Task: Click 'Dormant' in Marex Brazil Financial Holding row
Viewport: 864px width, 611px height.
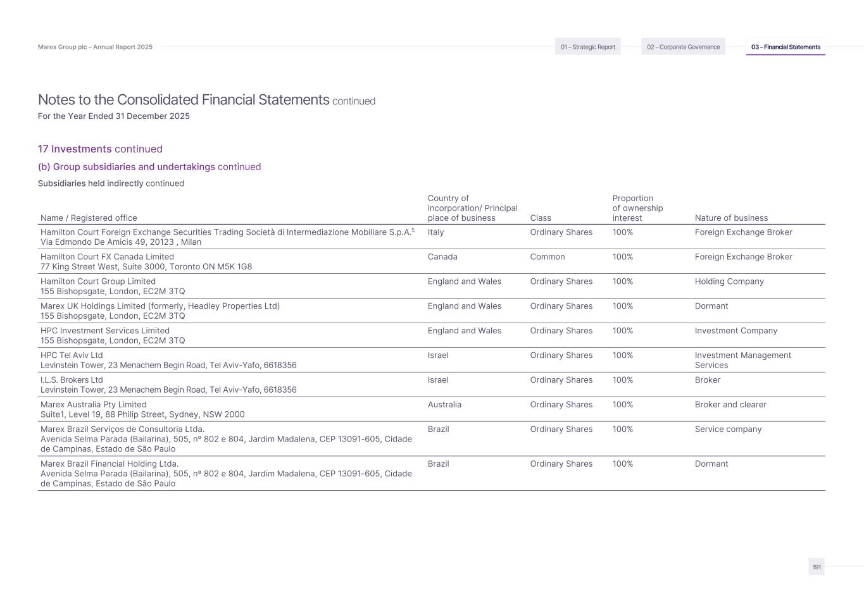Action: coord(711,464)
